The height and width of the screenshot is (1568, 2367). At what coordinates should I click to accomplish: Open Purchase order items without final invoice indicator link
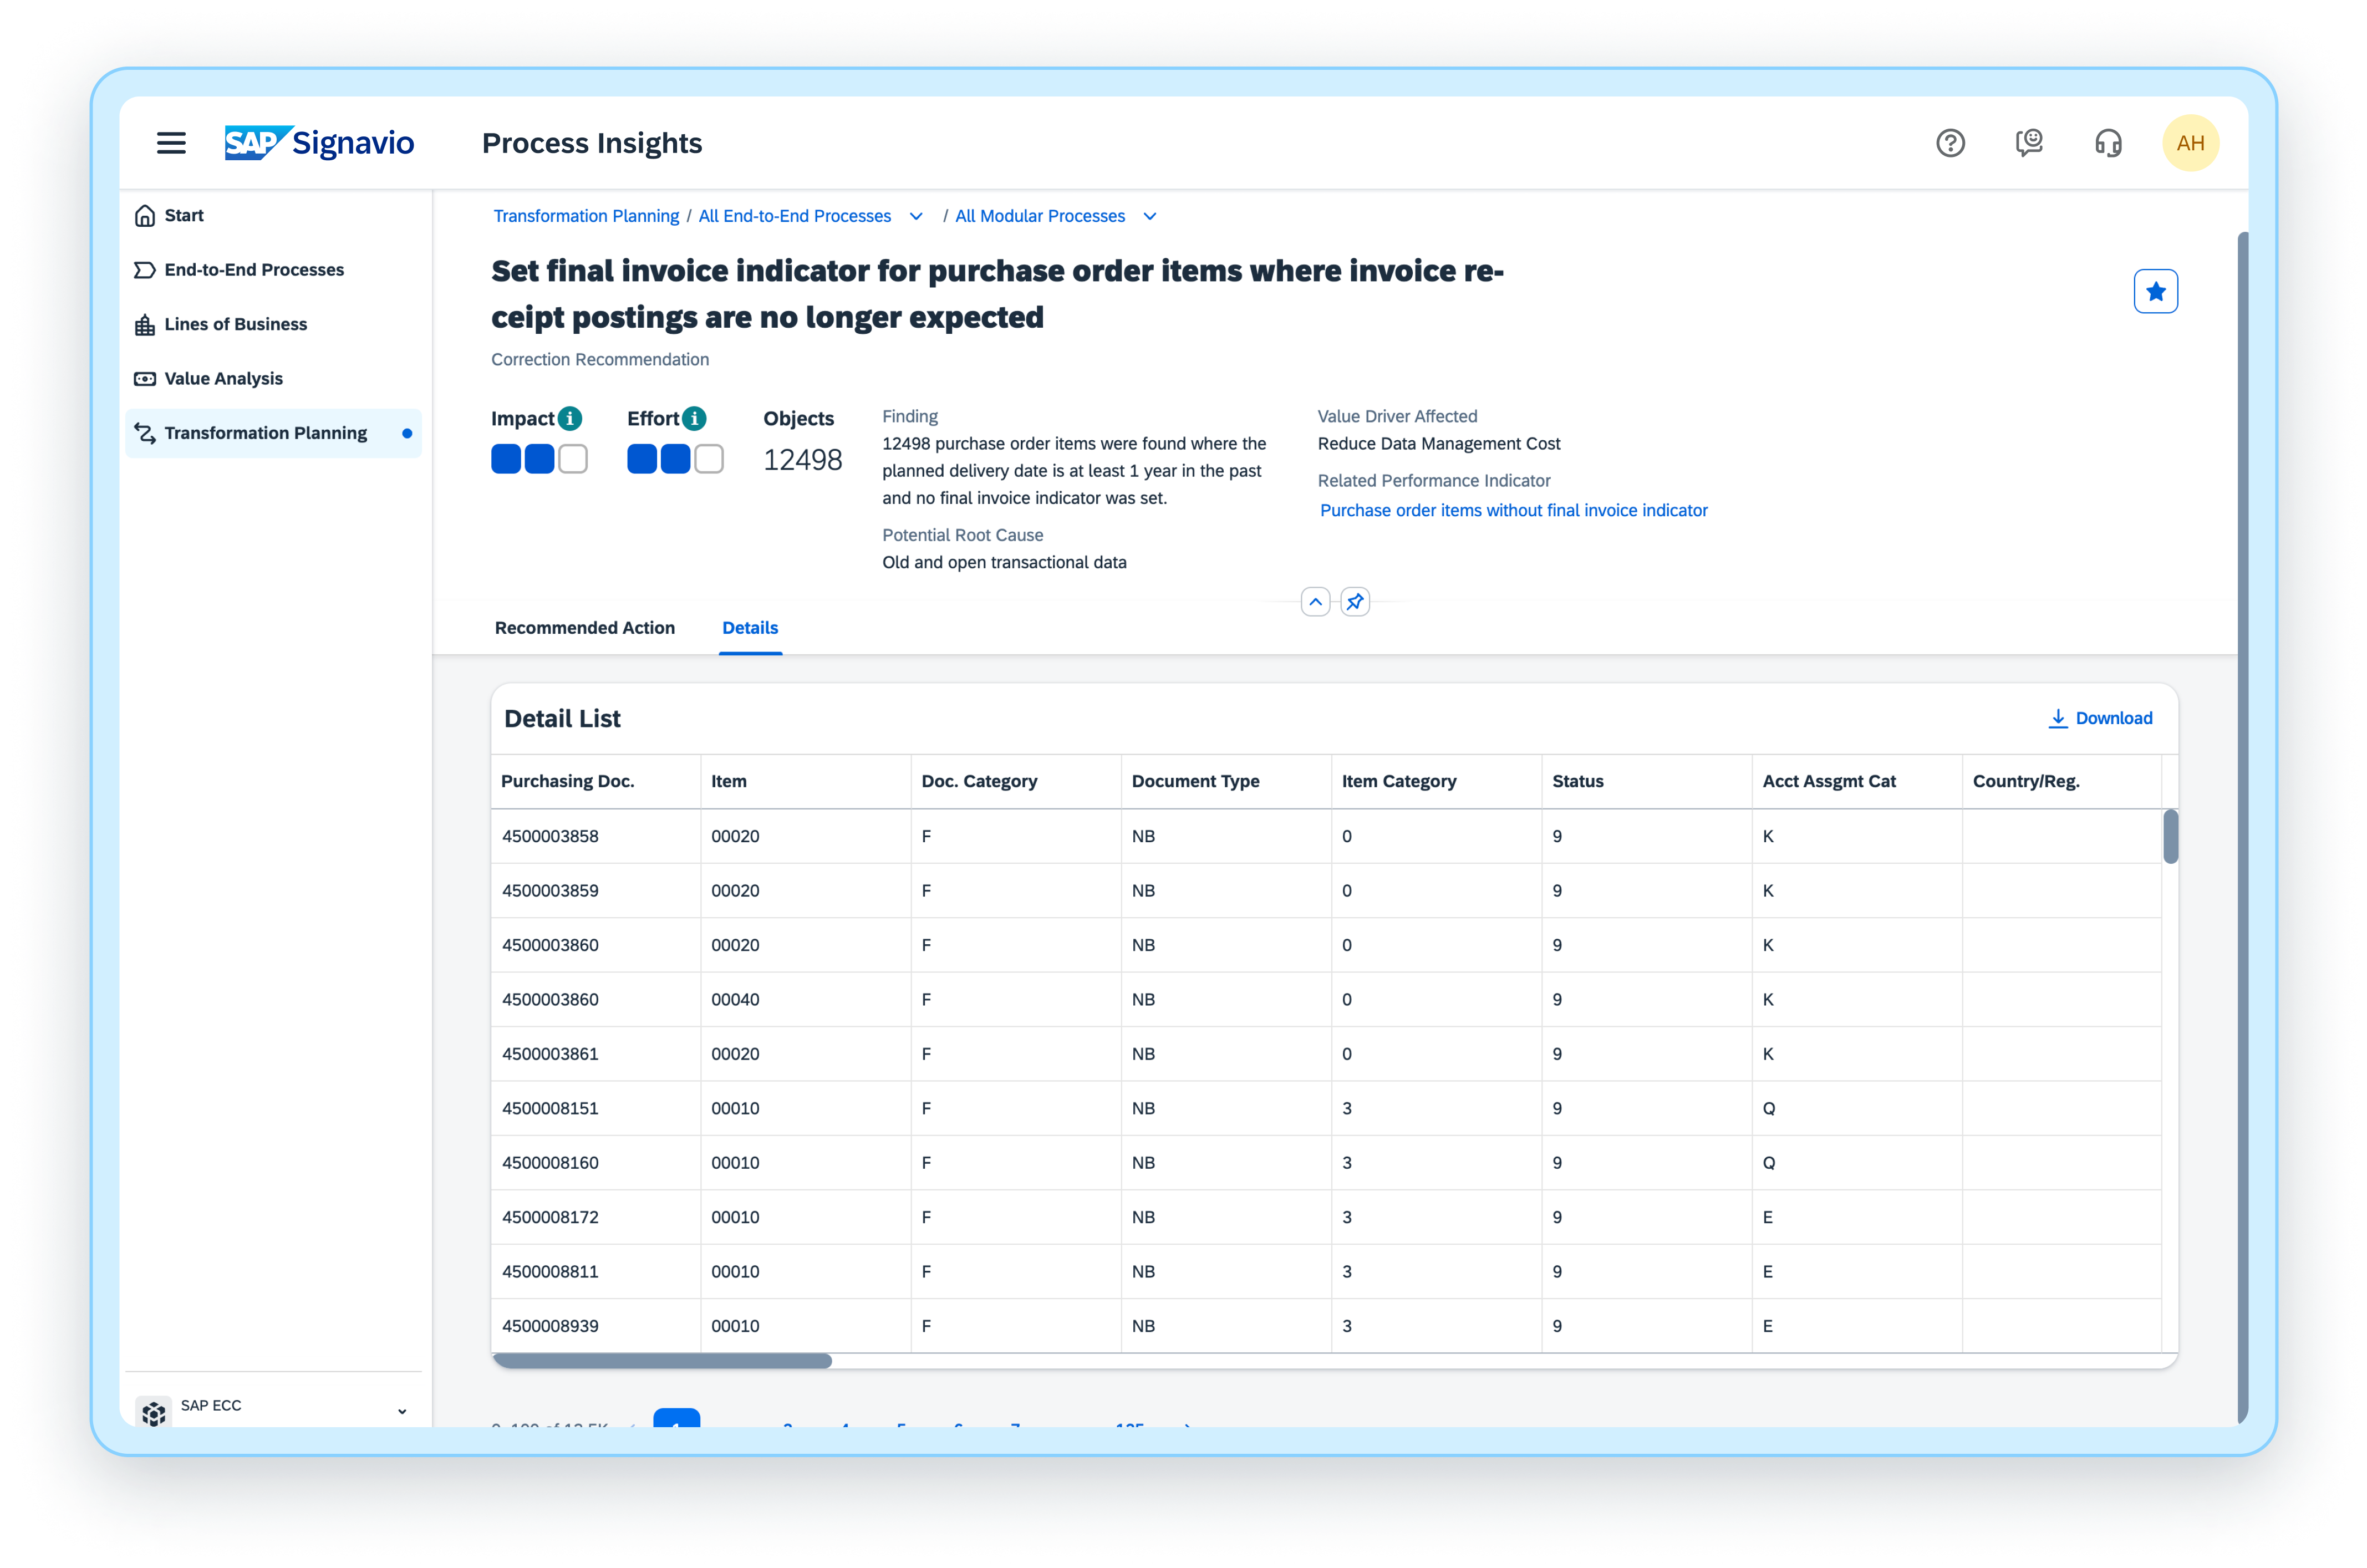1513,510
